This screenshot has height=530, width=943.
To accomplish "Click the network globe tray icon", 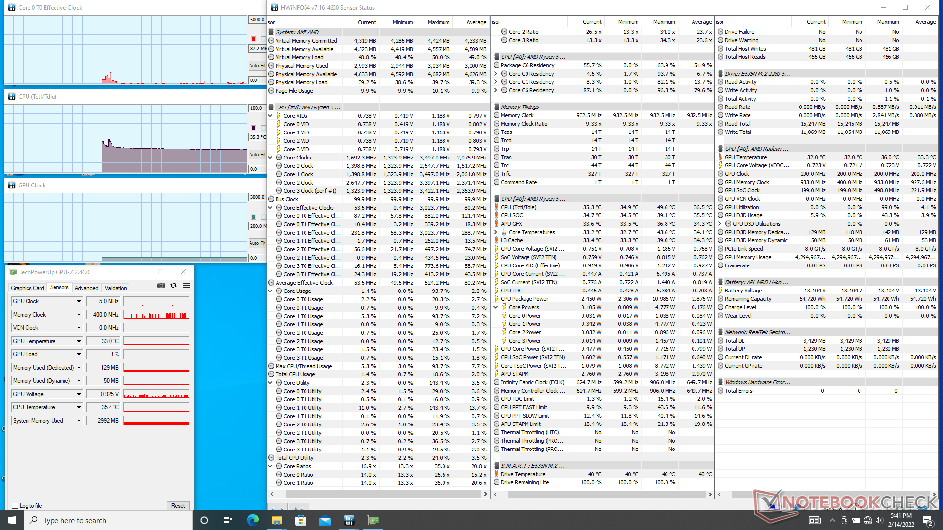I will 867,520.
